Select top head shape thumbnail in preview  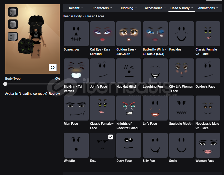tap(13, 12)
